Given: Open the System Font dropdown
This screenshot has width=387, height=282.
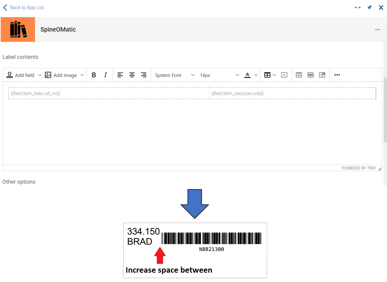Looking at the screenshot, I should coord(174,75).
